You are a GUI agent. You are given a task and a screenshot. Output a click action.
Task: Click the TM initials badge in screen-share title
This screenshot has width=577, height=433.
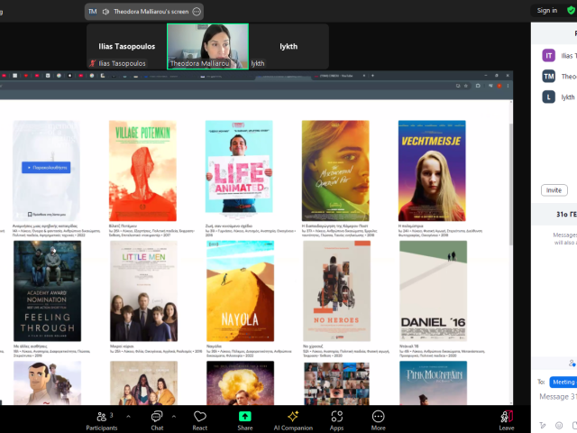point(93,12)
